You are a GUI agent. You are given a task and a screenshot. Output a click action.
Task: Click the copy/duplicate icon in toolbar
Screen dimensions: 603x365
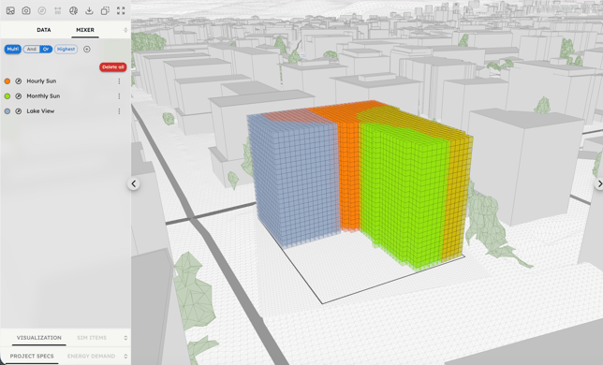click(x=105, y=10)
